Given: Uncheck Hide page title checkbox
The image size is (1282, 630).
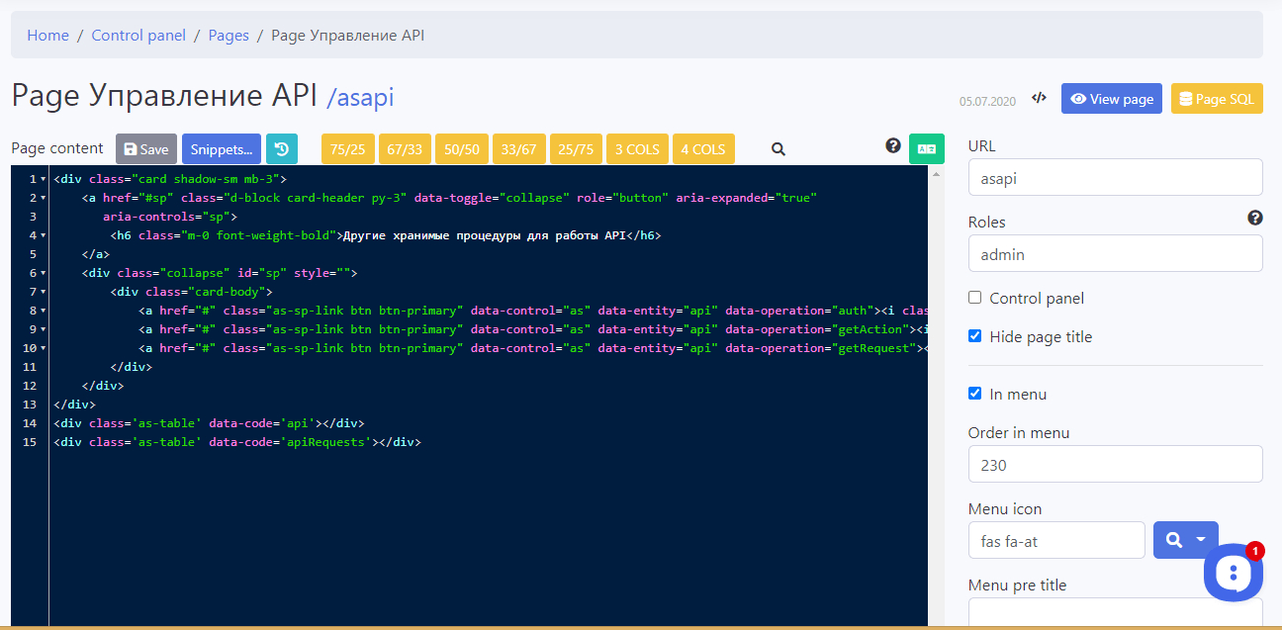Looking at the screenshot, I should pos(975,336).
